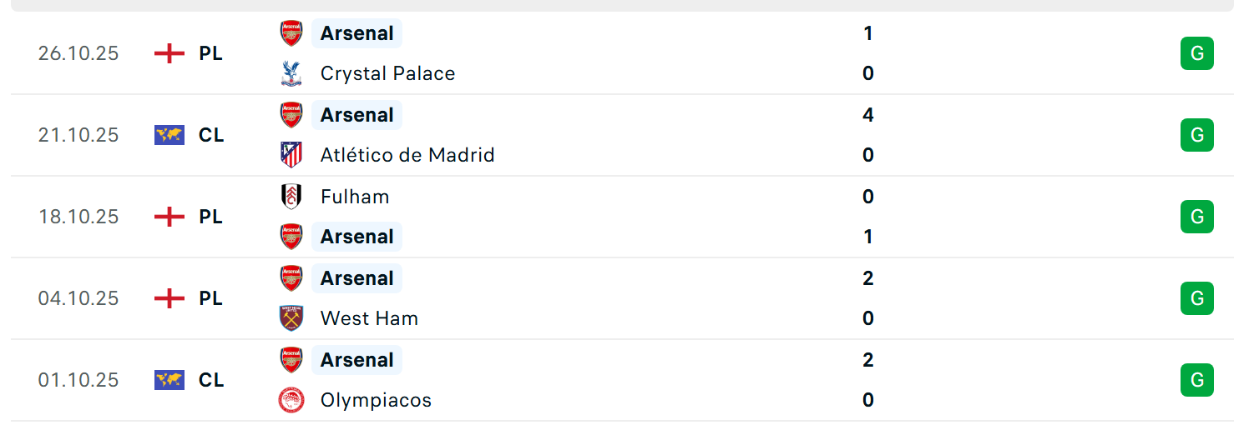
Task: Click England flag icon for 26.10.25 match
Action: [x=169, y=53]
